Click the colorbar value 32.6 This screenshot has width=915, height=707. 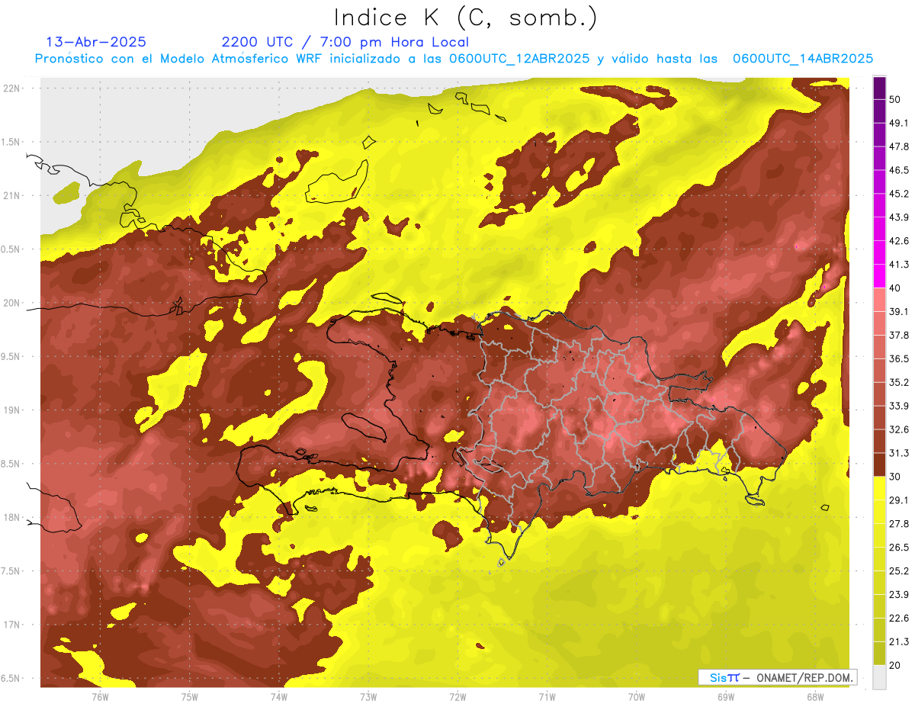pyautogui.click(x=899, y=429)
